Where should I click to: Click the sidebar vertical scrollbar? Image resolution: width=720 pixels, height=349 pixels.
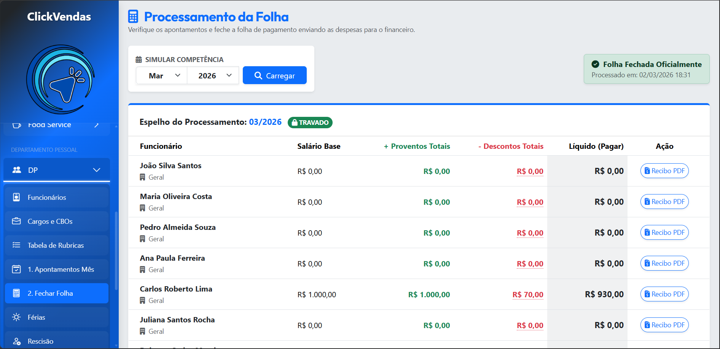(116, 250)
